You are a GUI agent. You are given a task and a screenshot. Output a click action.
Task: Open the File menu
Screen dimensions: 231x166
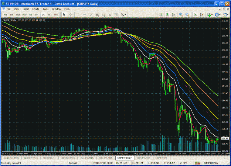(9, 9)
